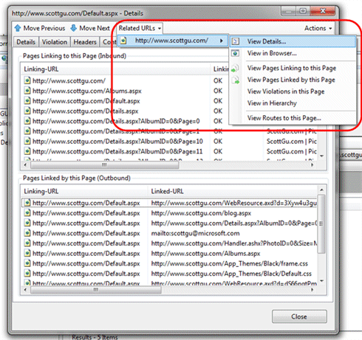Click the Close button
Screen dimensions: 362x340
(x=299, y=316)
